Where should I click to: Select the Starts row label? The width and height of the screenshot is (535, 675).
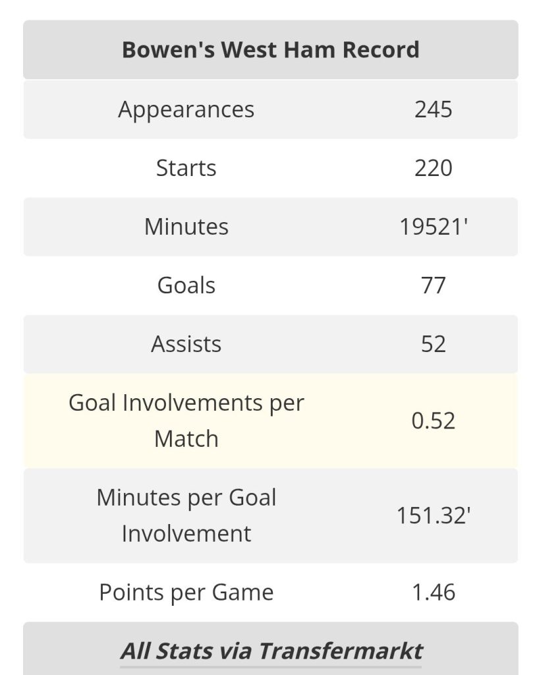pyautogui.click(x=186, y=168)
